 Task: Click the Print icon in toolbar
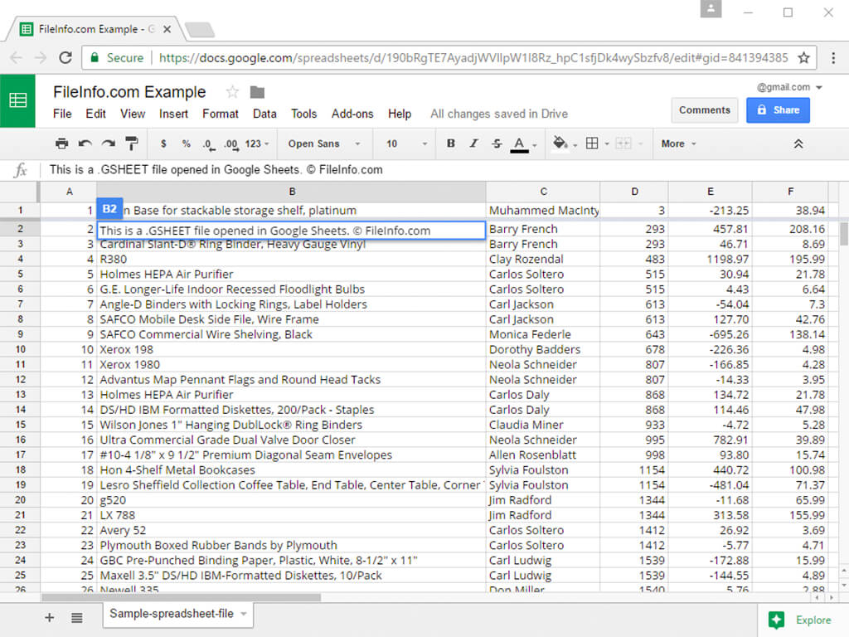click(x=61, y=143)
